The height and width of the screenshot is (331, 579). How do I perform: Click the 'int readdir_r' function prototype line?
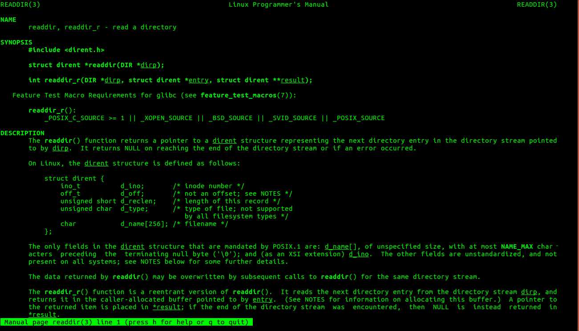170,80
